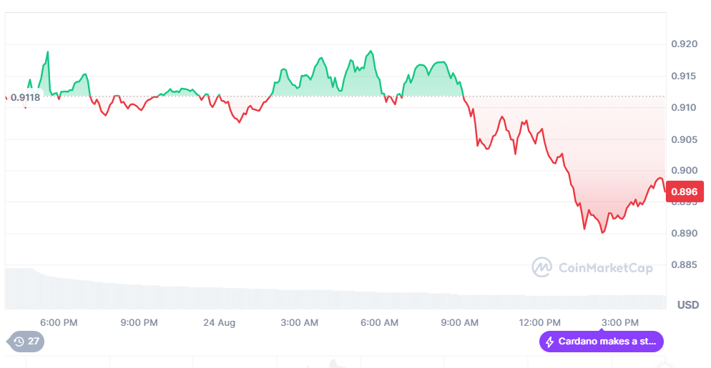Click the 0.905 price axis label
This screenshot has width=711, height=368.
tap(684, 139)
